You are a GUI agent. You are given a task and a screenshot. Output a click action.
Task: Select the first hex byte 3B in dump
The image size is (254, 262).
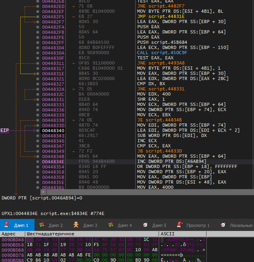click(x=30, y=239)
